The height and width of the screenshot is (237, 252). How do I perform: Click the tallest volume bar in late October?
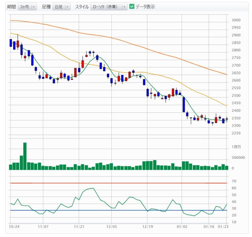(x=25, y=156)
